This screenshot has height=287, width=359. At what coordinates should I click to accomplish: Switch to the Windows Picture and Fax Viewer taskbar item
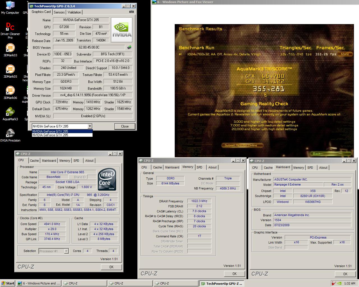tap(38, 283)
